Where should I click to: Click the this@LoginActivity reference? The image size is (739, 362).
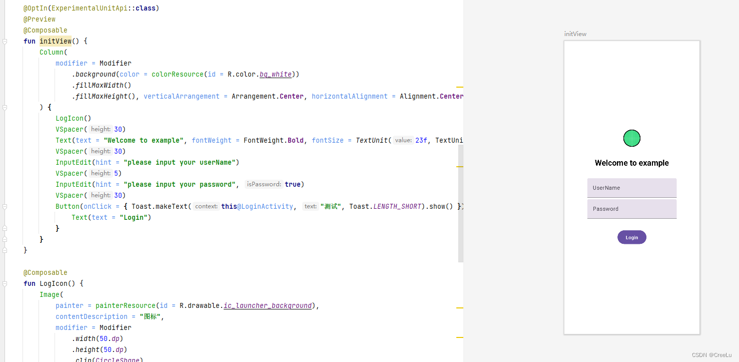[257, 206]
